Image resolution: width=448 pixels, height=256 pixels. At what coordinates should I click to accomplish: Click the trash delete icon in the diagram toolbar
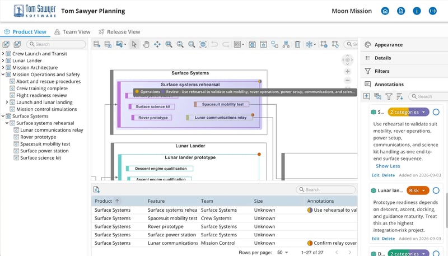(x=297, y=44)
